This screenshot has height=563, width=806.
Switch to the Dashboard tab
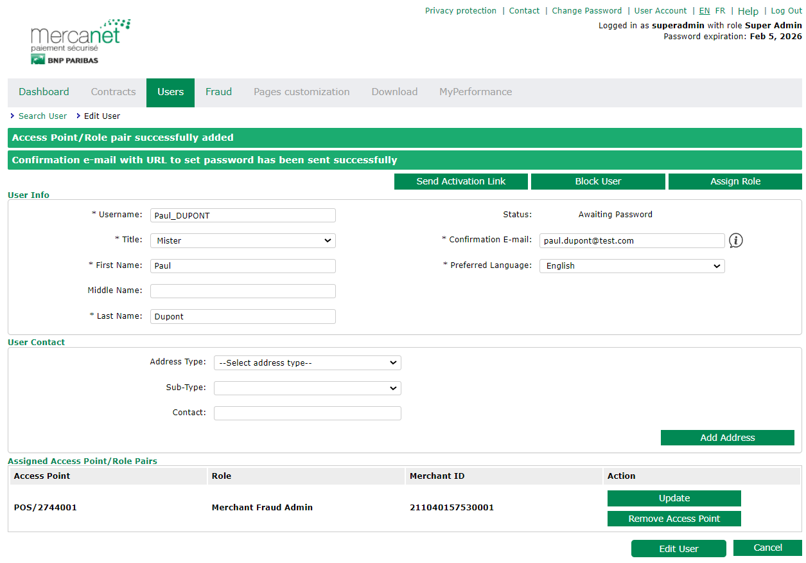[x=44, y=92]
